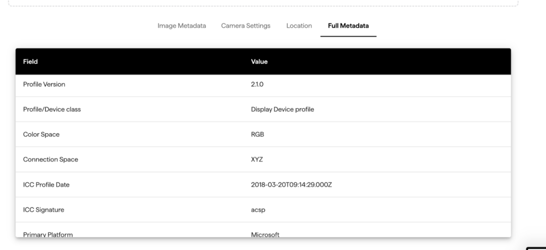The height and width of the screenshot is (250, 546).
Task: Select the ICC Signature field label
Action: (44, 209)
